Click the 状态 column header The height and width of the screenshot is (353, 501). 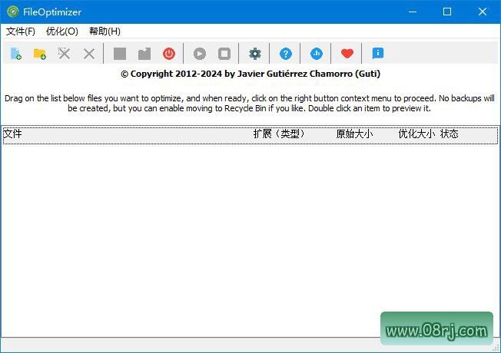point(450,134)
